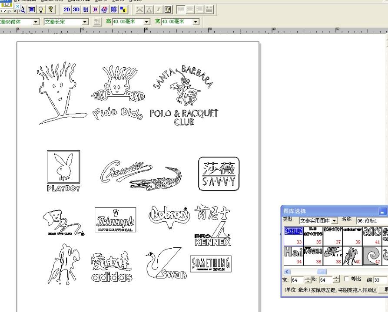Screen dimensions: 388x312
Task: Select the 莎微 Savvy logo
Action: (x=219, y=174)
